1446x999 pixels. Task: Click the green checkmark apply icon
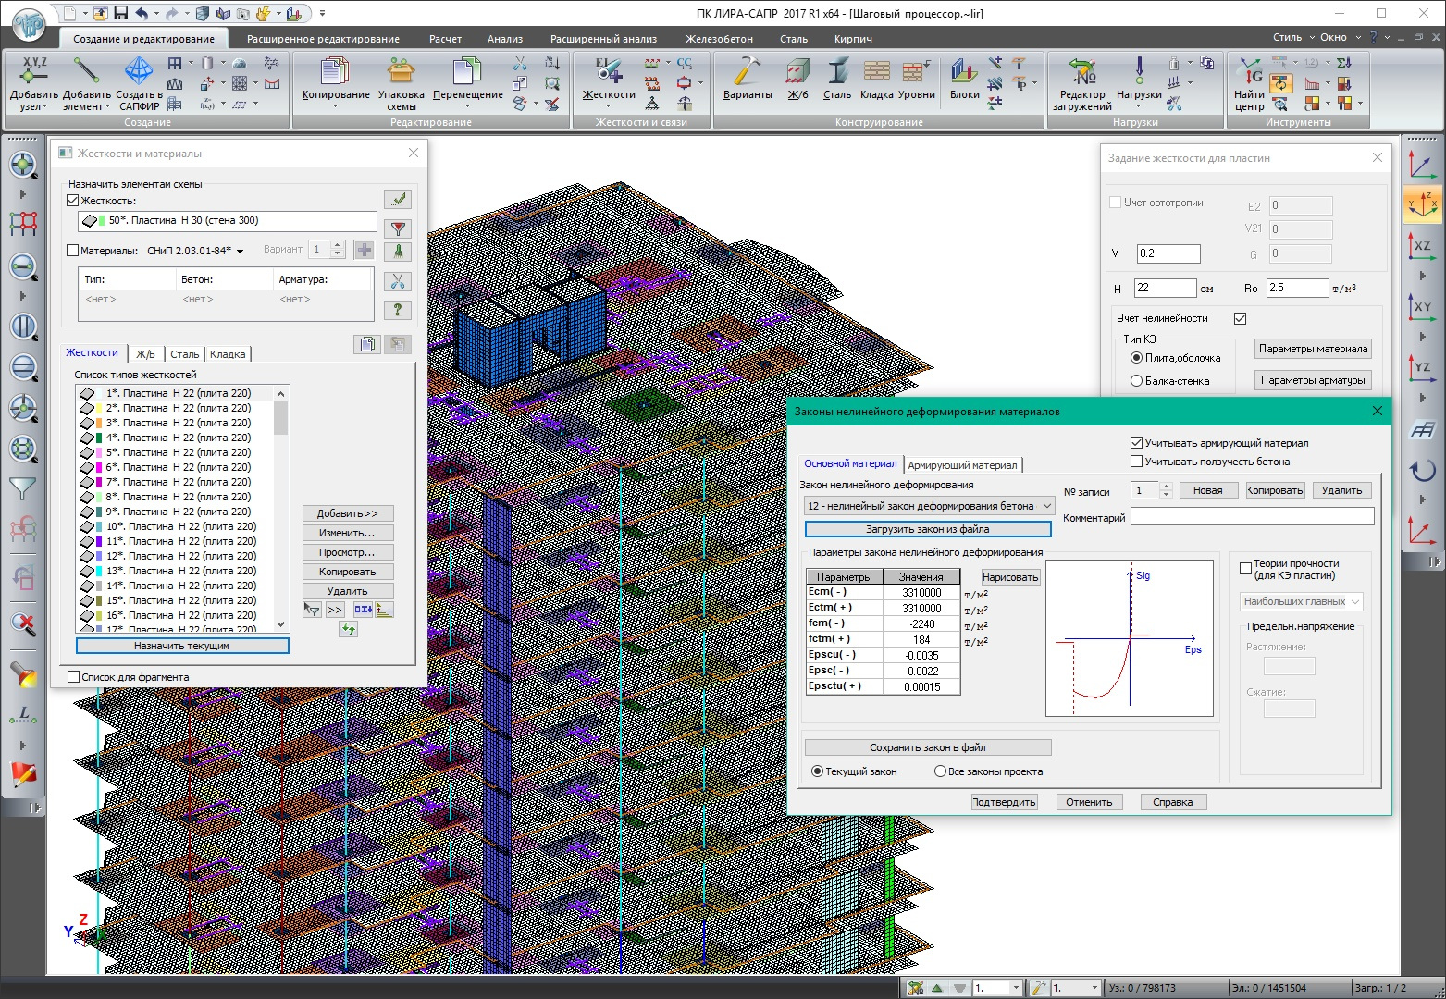click(398, 199)
